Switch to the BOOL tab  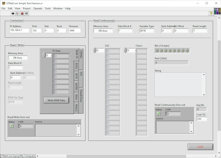pyautogui.click(x=76, y=66)
